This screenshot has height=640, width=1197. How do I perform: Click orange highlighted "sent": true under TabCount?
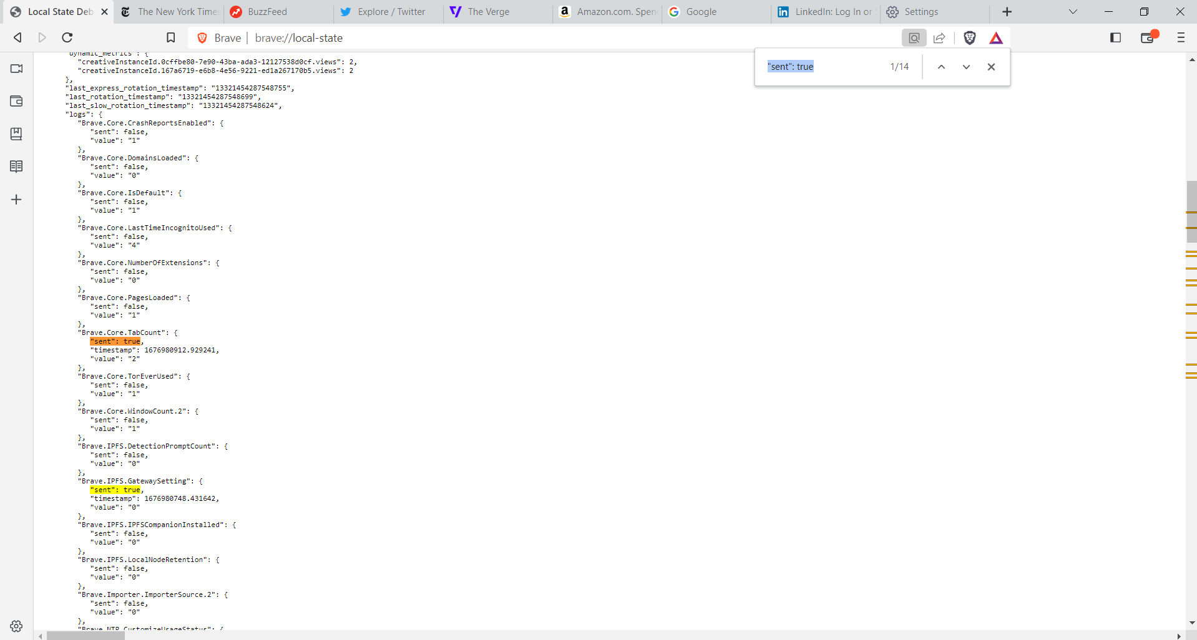pyautogui.click(x=115, y=341)
